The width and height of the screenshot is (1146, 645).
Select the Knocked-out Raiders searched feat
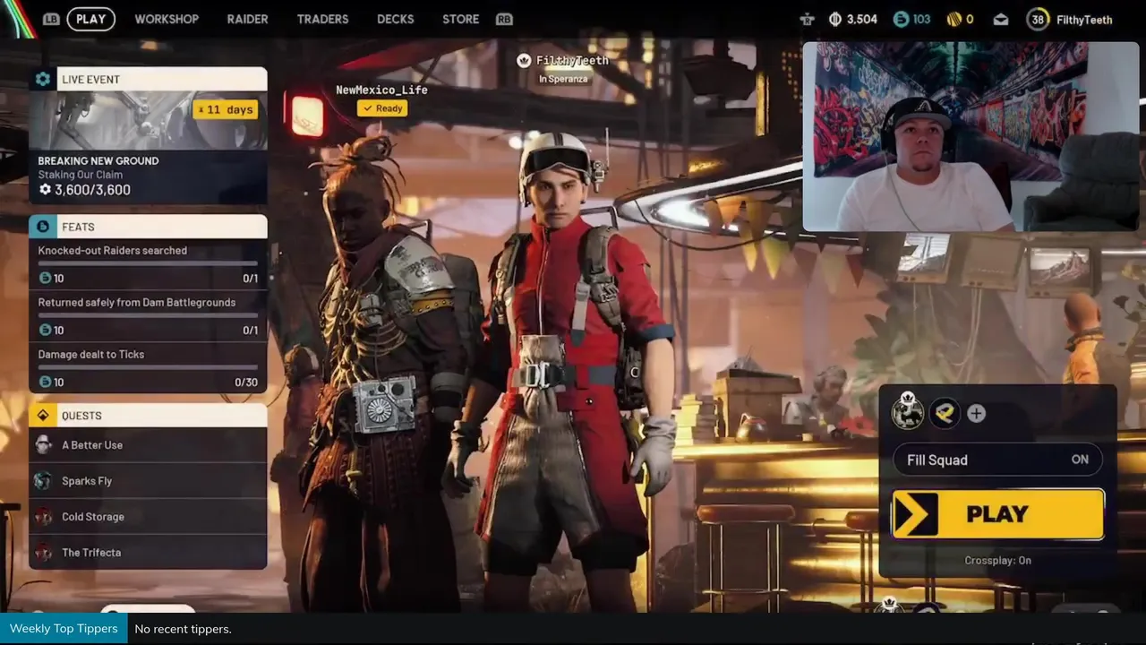(x=148, y=263)
